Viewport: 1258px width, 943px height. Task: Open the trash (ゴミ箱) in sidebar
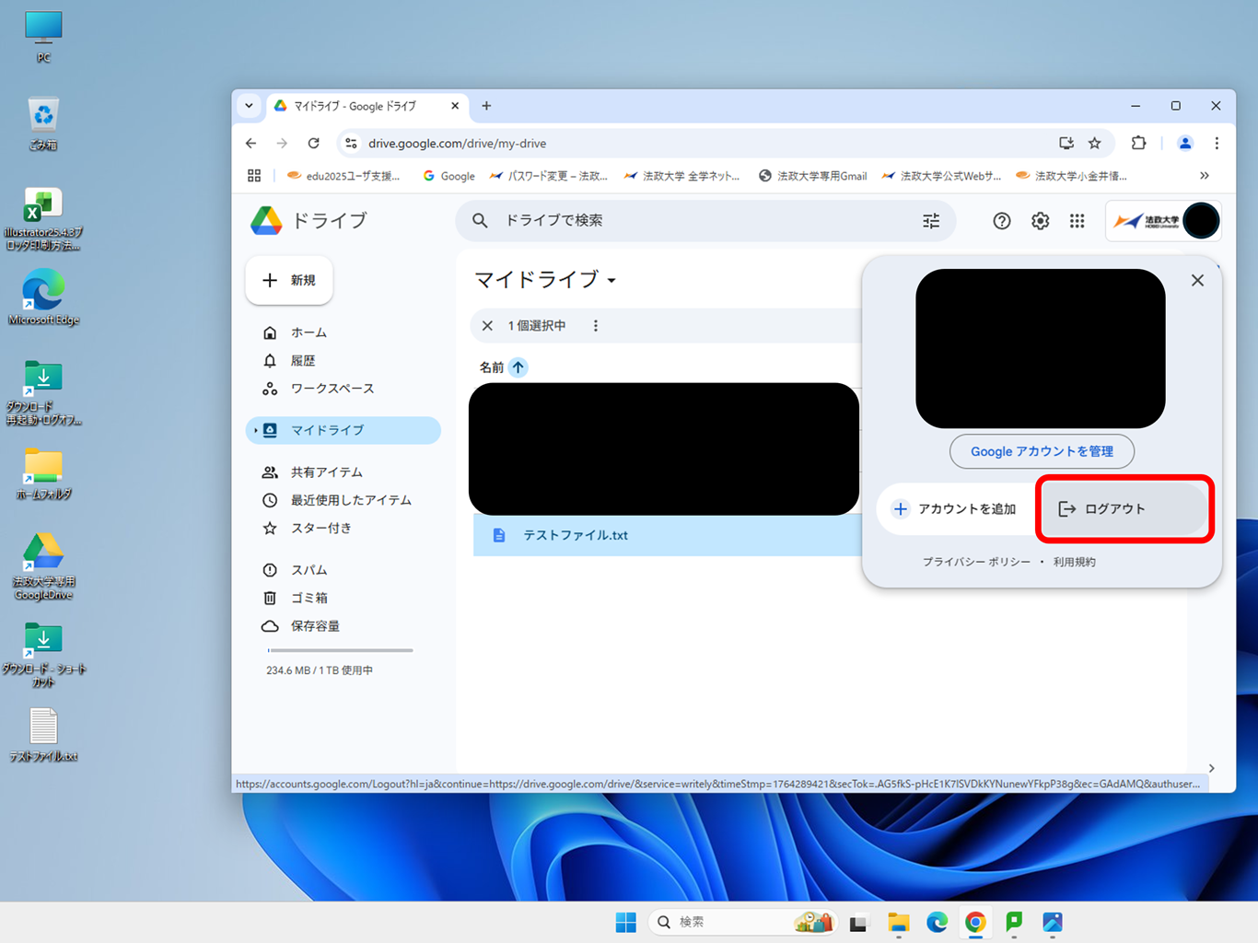tap(309, 598)
